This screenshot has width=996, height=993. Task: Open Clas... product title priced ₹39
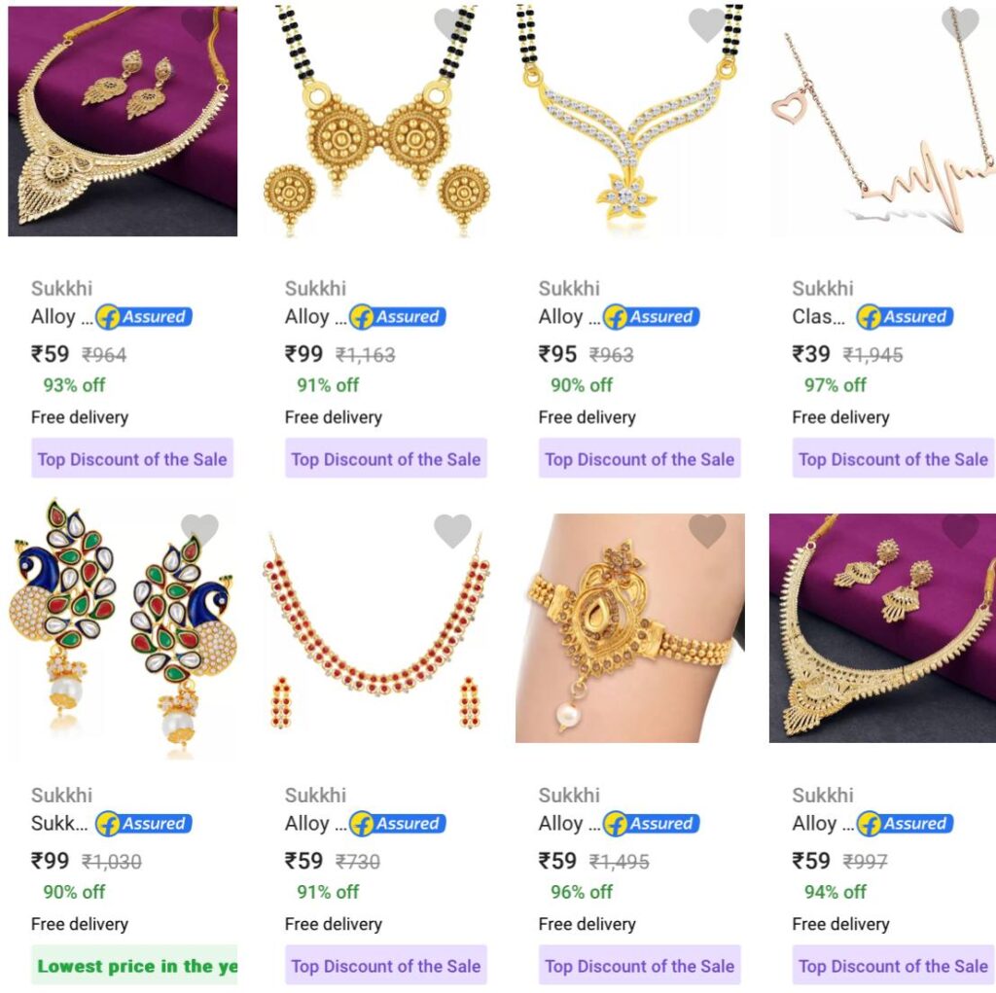(x=818, y=316)
